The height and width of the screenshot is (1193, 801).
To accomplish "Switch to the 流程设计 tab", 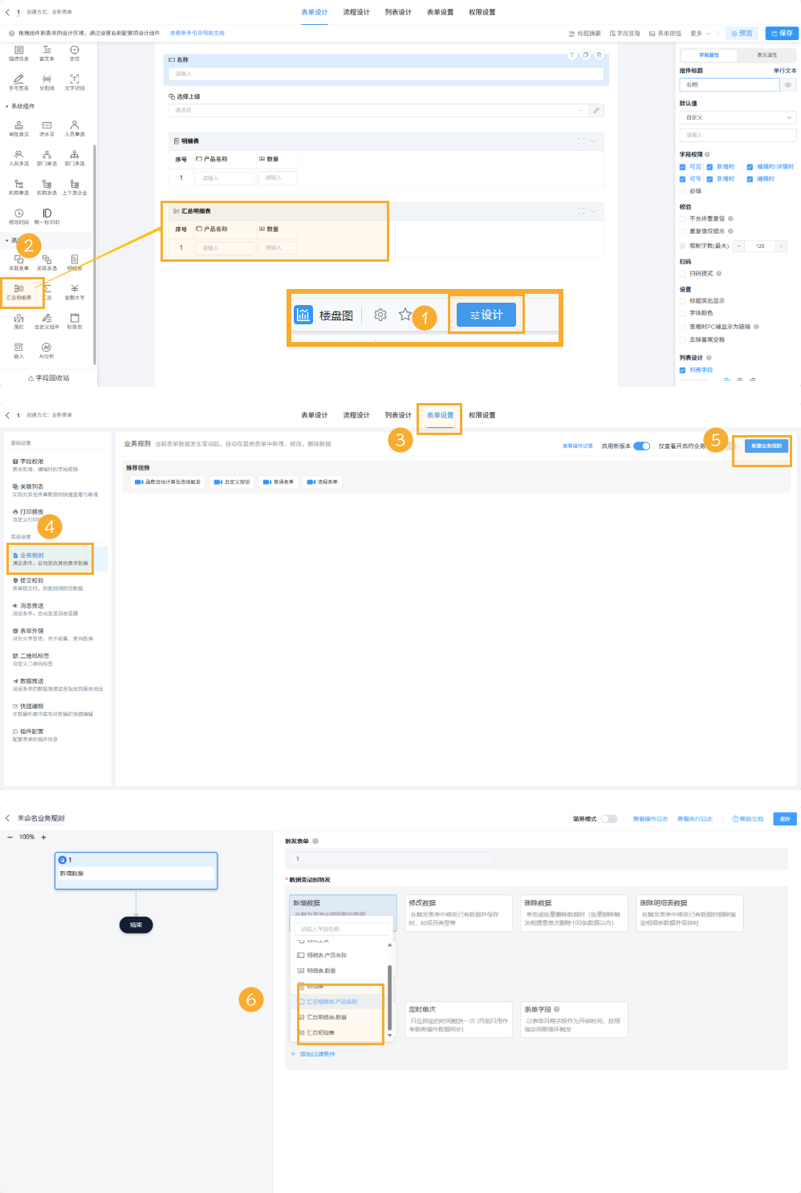I will pos(356,12).
